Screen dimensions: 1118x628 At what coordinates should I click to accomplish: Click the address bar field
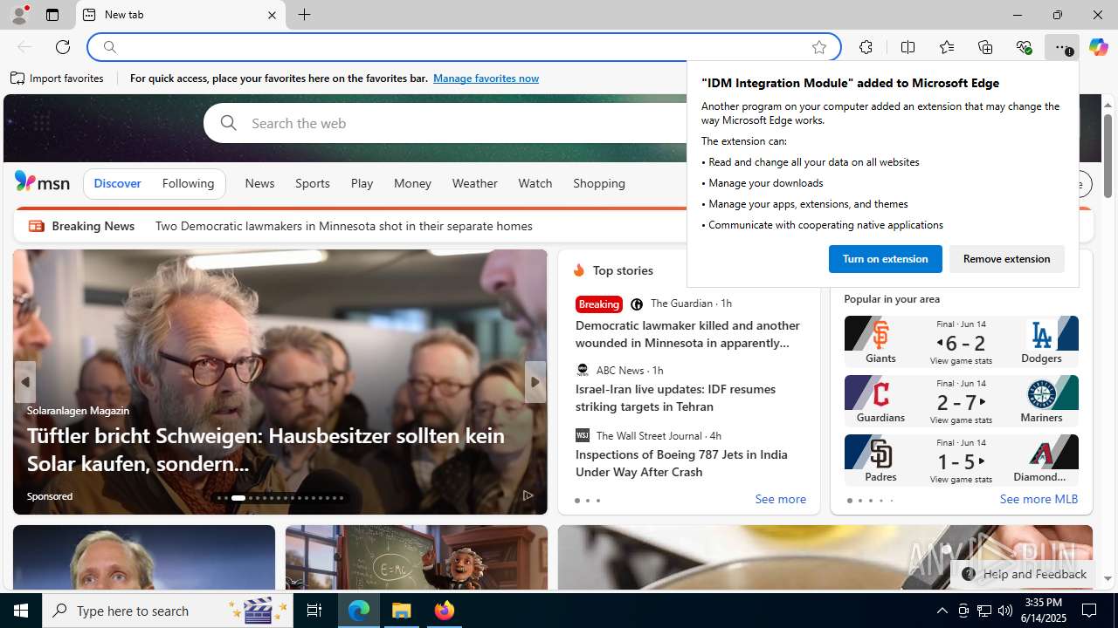click(463, 47)
